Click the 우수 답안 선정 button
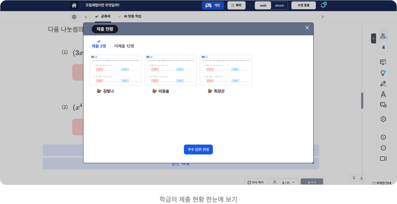 [198, 149]
